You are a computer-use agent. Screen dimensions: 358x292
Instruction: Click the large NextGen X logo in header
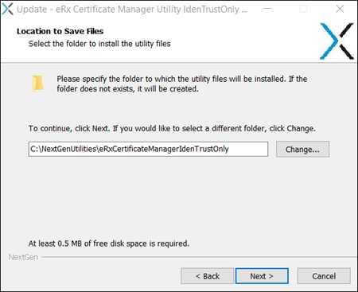[337, 41]
